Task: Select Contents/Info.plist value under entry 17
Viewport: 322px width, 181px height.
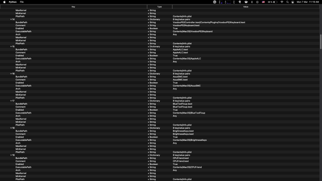Action: 182,125
